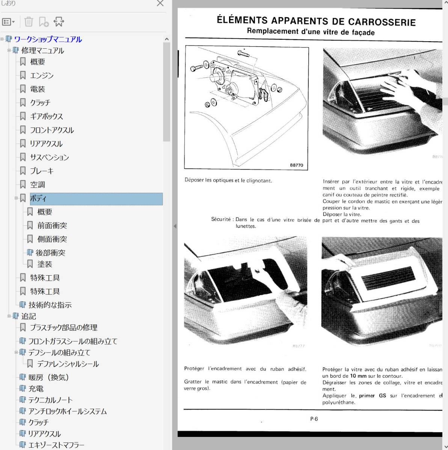Collapse the ワークショップマニュアル root bookmark
Screen dimensions: 448x450
pyautogui.click(x=2, y=39)
